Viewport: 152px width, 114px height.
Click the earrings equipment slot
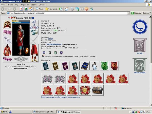pyautogui.click(x=34, y=22)
